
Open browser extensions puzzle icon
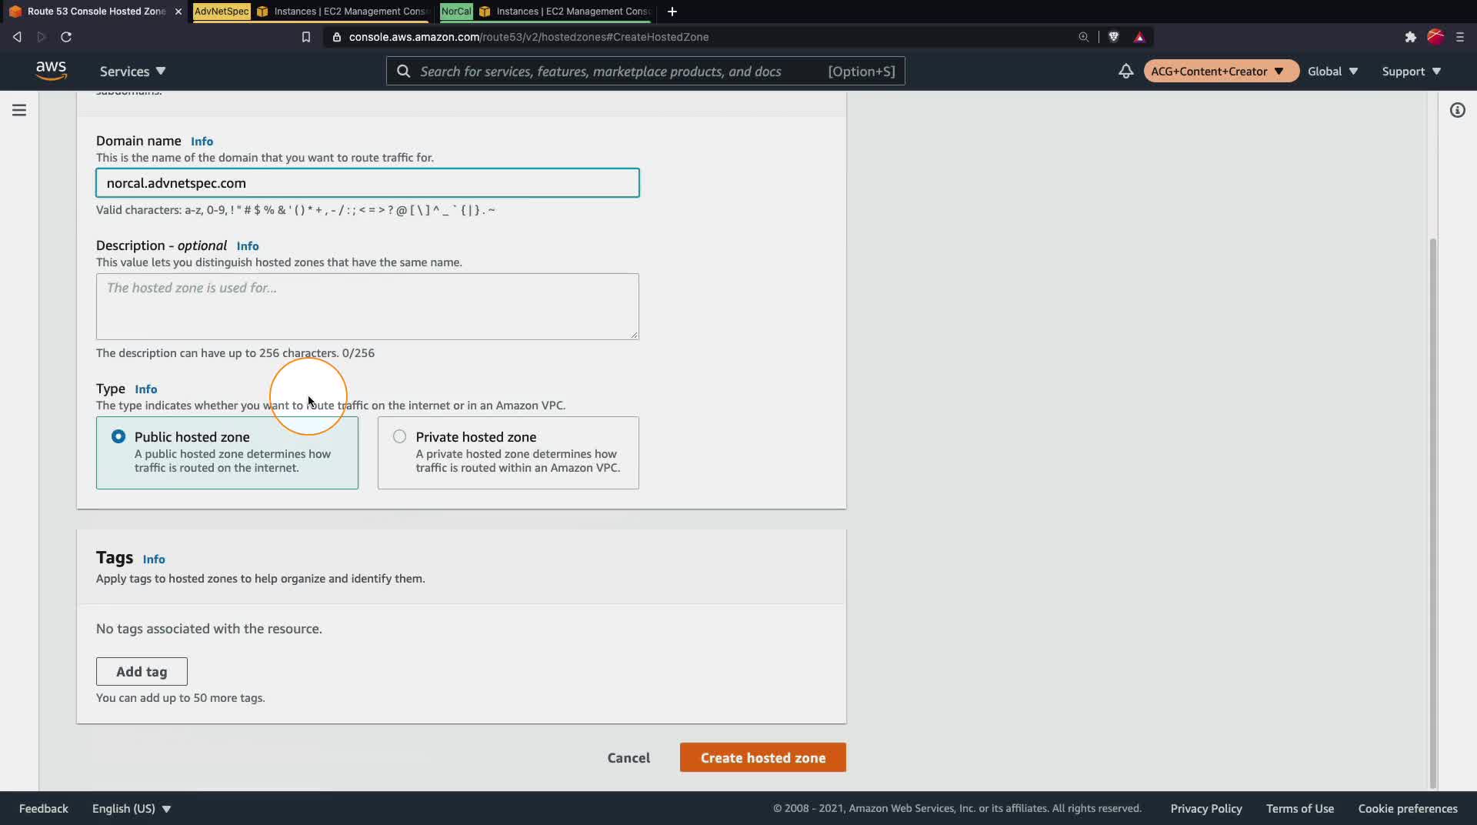pyautogui.click(x=1410, y=37)
